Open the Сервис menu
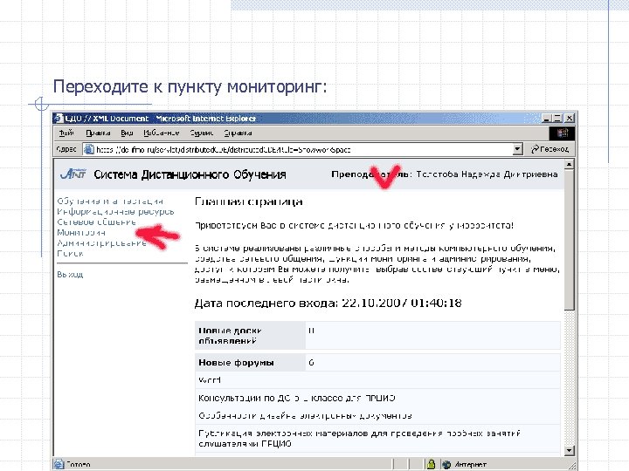The width and height of the screenshot is (629, 471). pyautogui.click(x=202, y=133)
